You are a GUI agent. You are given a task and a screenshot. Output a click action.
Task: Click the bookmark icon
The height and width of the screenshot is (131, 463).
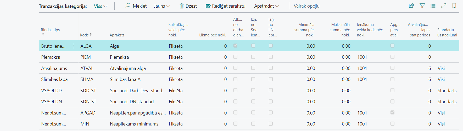454,6
